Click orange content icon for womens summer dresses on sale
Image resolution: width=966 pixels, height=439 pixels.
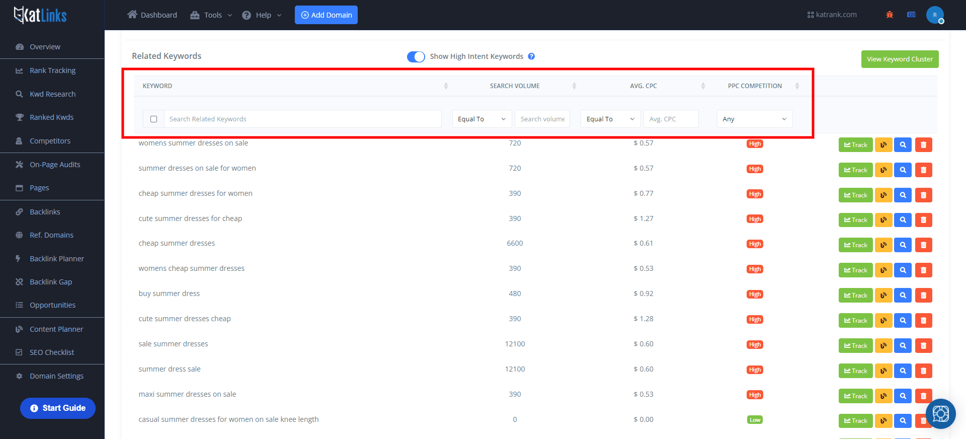click(x=883, y=145)
